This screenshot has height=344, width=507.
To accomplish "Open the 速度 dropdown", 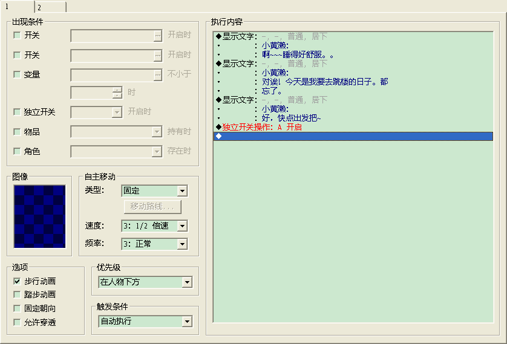I will (182, 226).
